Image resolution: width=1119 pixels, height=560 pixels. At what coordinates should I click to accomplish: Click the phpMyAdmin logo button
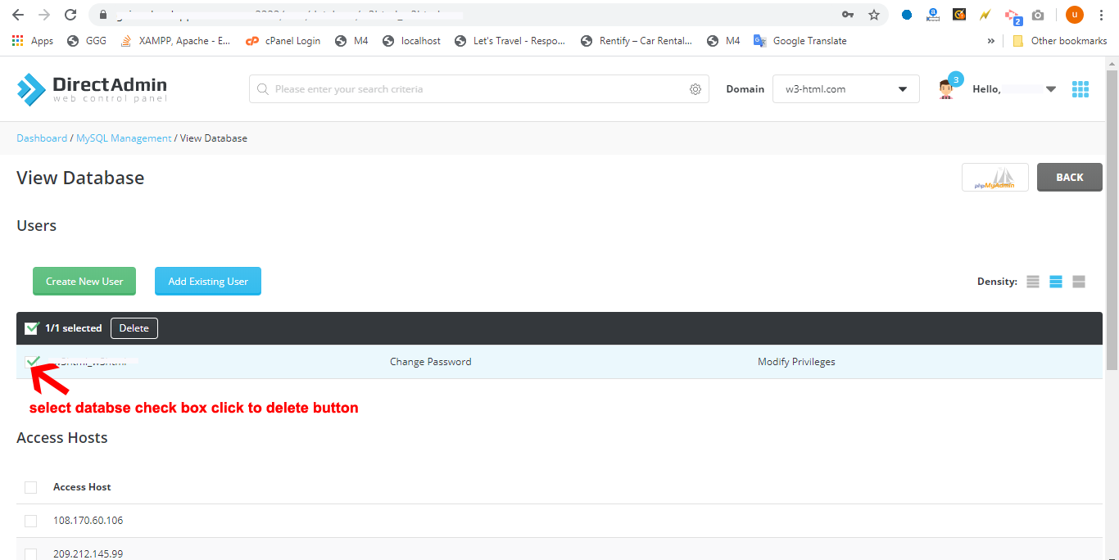[994, 178]
